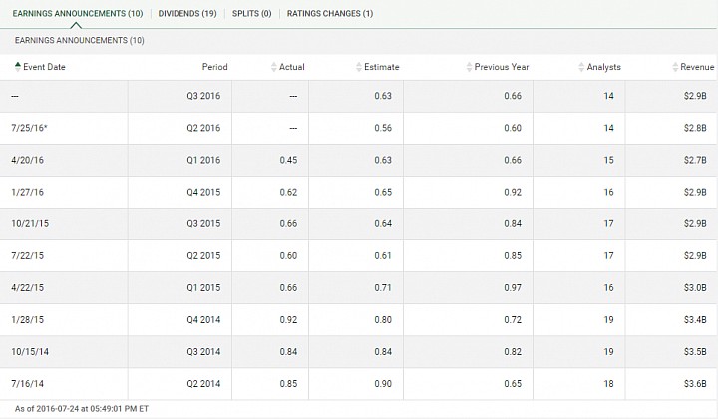Select previous year 0.85 in Q2 2015 row
This screenshot has height=419, width=718.
(513, 256)
